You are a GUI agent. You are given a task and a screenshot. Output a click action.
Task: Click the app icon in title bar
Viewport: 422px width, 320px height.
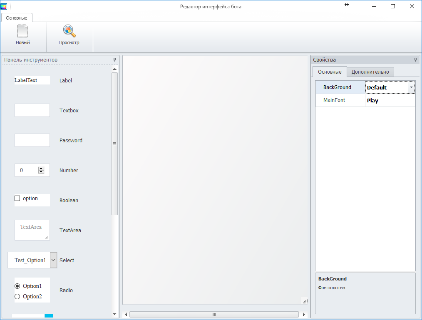[x=4, y=6]
